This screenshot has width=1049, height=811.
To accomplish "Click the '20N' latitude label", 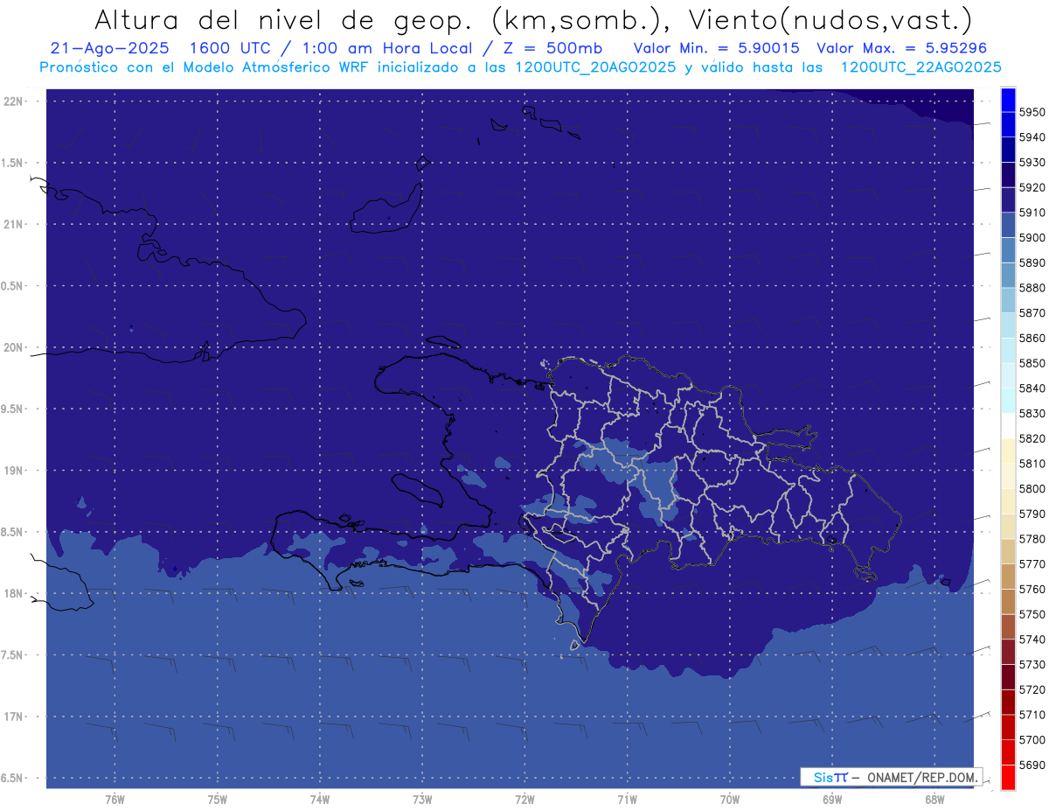I will coord(15,347).
